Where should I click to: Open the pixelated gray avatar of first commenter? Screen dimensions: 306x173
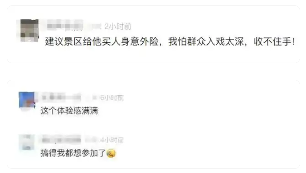coord(29,30)
